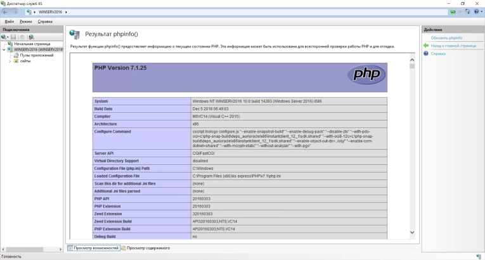
Task: Click the Готовность status bar text
Action: click(x=11, y=257)
